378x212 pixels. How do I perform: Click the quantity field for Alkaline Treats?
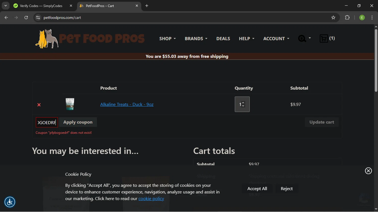pyautogui.click(x=242, y=104)
